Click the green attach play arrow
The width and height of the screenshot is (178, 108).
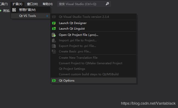1,11
